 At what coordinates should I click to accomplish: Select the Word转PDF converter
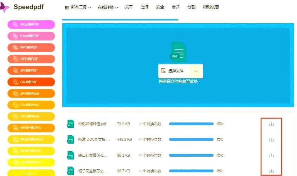[31, 25]
